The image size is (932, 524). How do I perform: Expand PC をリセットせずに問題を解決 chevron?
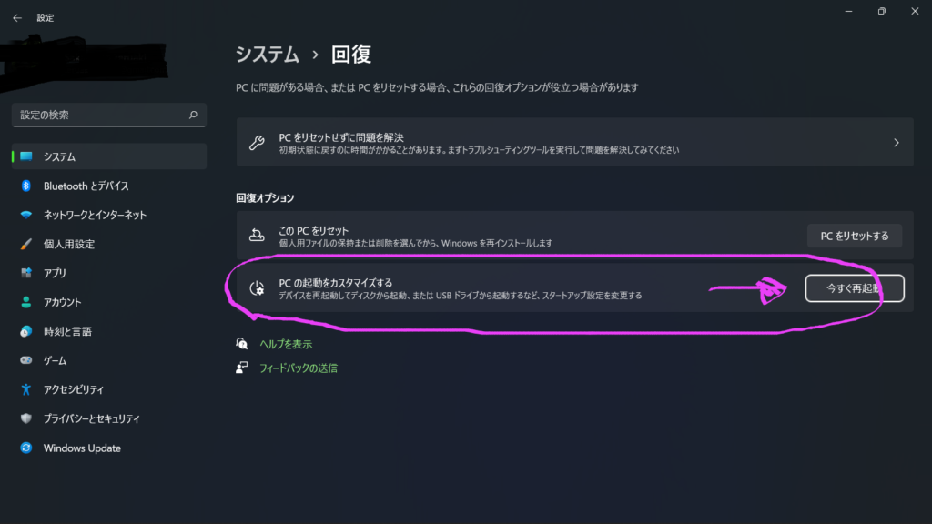pos(897,143)
